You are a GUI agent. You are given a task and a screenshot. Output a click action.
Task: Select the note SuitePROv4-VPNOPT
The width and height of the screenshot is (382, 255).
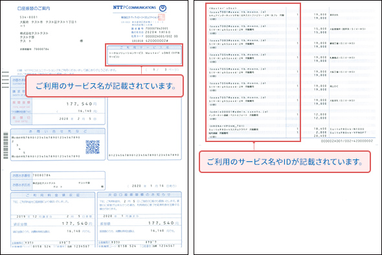pos(348,132)
